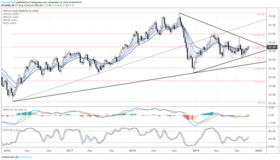
Task: Click the 'Created with TradingView' link
Action: [x=16, y=157]
